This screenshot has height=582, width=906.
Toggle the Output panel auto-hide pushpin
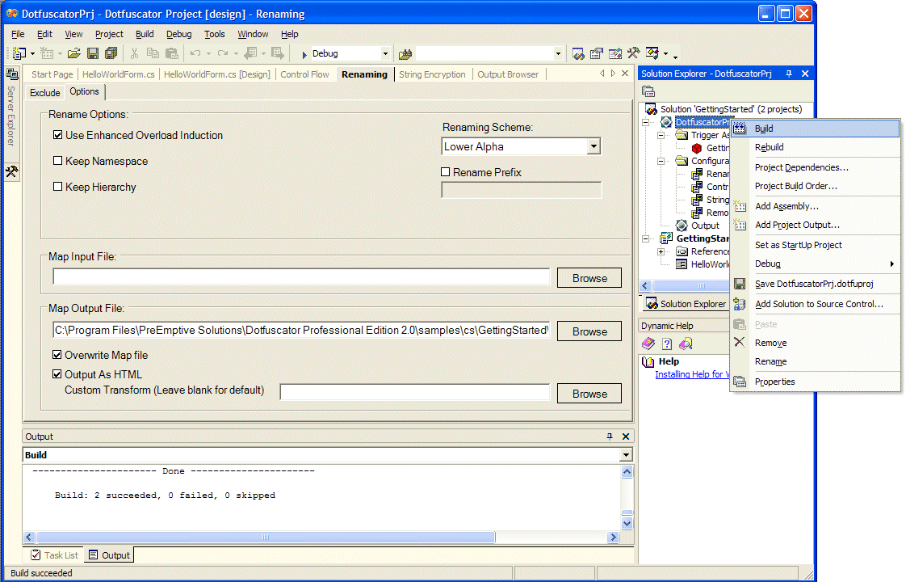610,436
